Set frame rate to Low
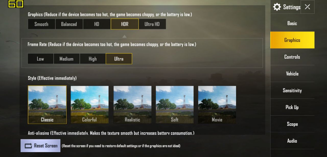 [40, 59]
